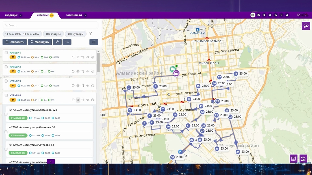Open the settings gear in the top bar

264,15
